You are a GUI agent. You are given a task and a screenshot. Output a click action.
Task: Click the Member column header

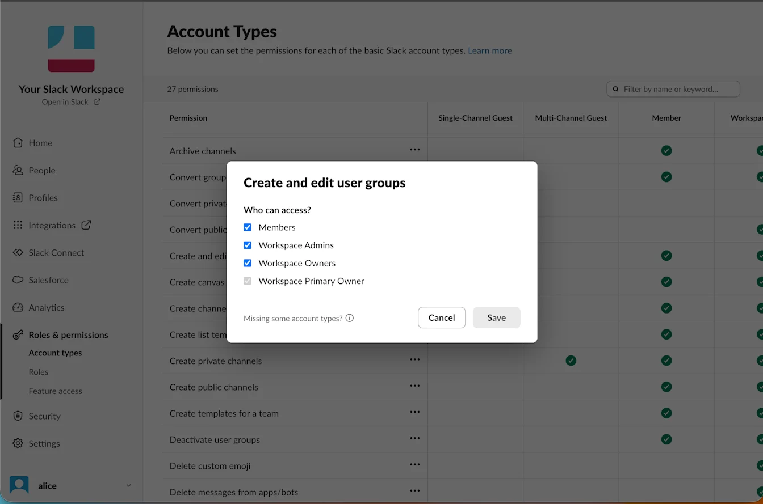click(666, 118)
